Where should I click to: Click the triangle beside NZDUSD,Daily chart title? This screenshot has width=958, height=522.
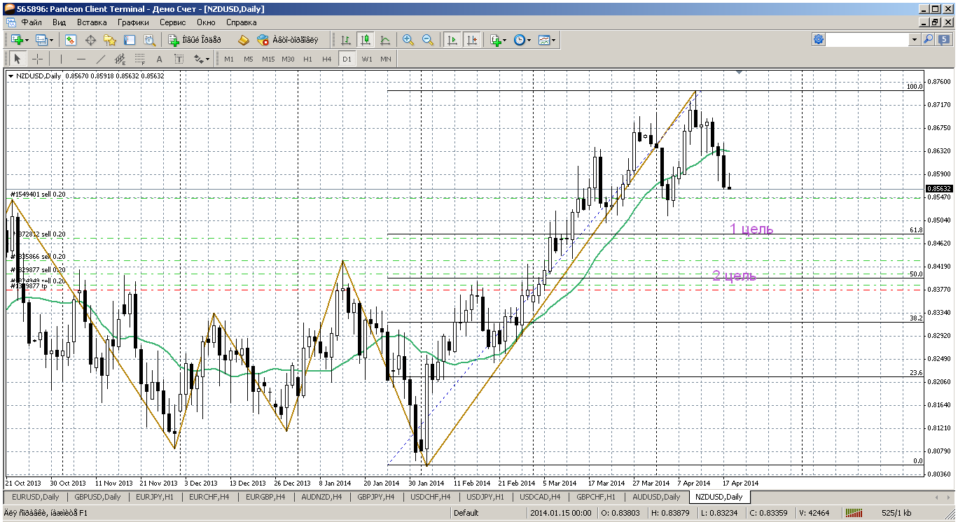pos(11,76)
